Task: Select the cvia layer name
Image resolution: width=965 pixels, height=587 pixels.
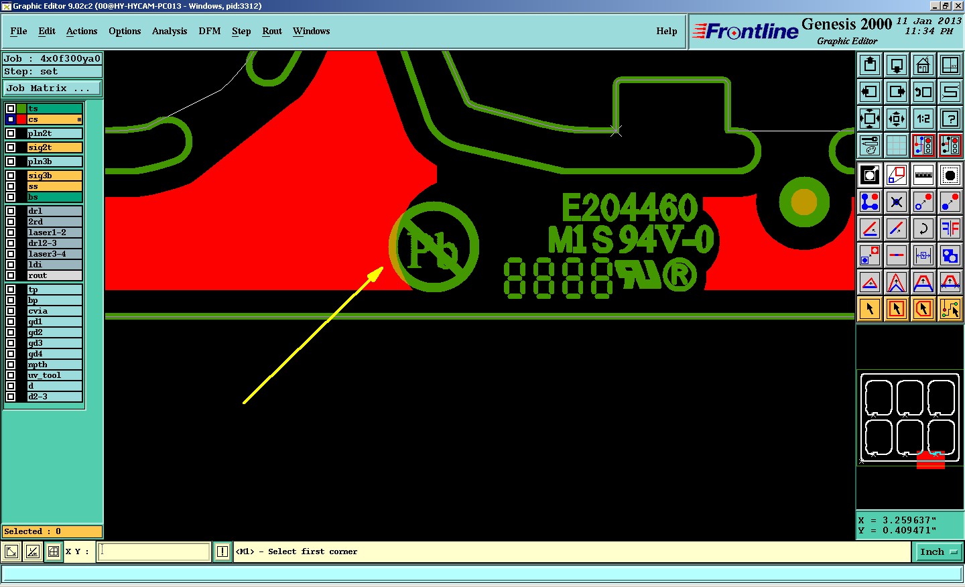Action: pos(55,311)
